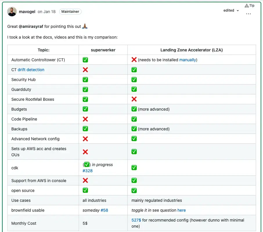Select the 'in progress' text in cdk row
Image resolution: width=263 pixels, height=232 pixels.
pos(102,165)
